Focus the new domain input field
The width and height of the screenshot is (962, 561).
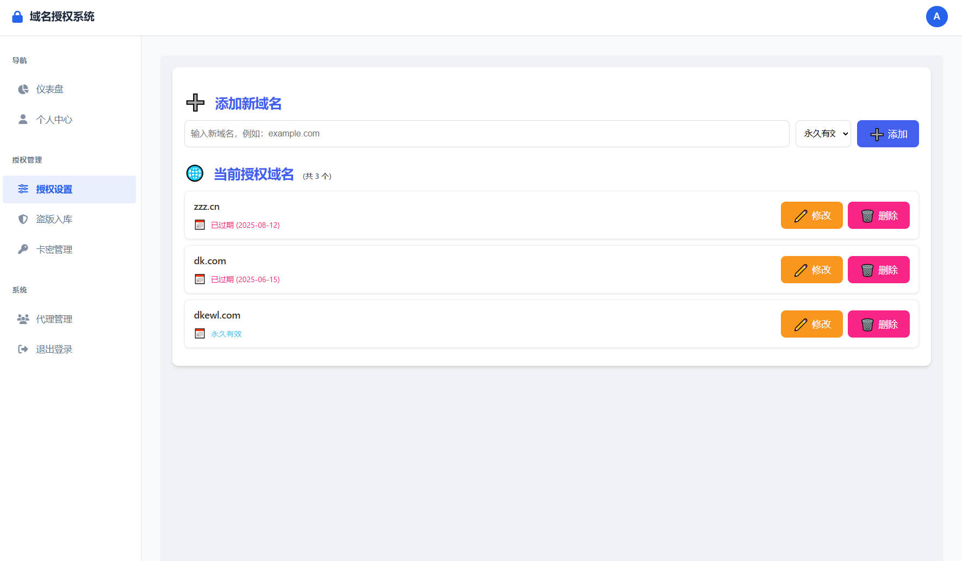pos(486,134)
